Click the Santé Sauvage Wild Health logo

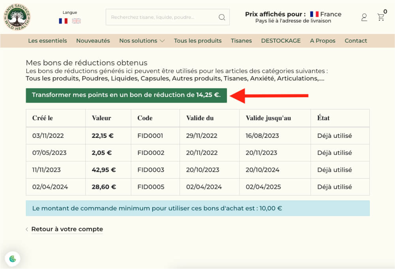[x=17, y=17]
